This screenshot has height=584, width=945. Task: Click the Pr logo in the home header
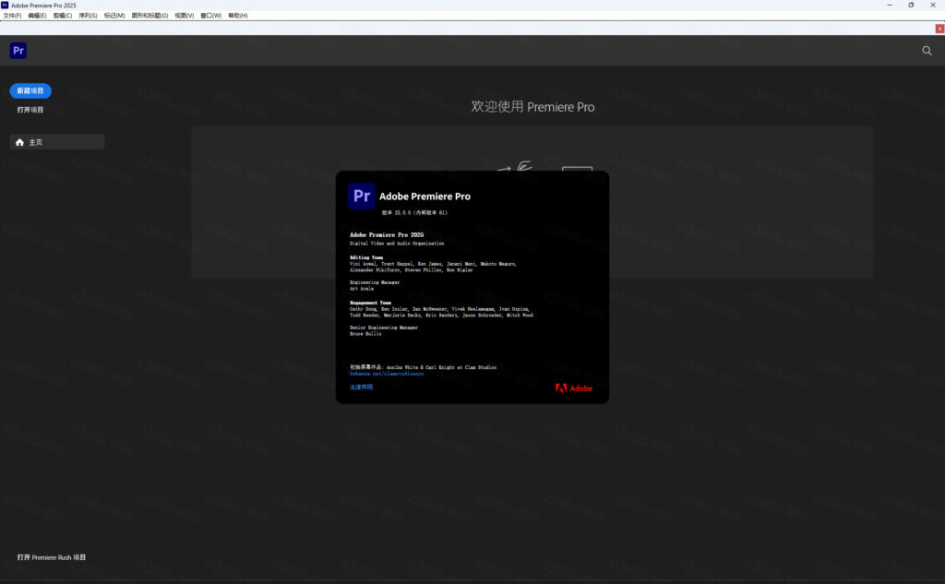point(18,51)
